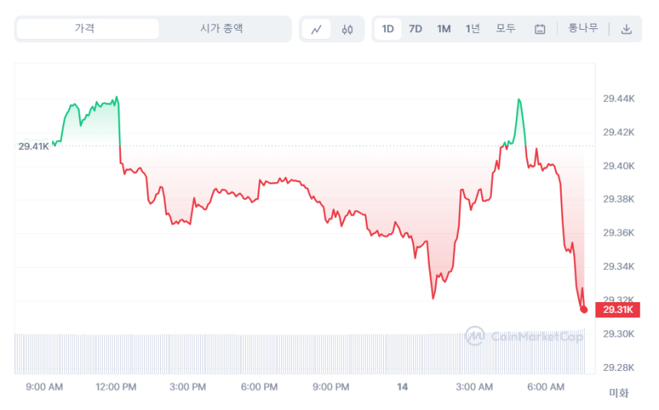The height and width of the screenshot is (410, 659).
Task: Click the 29.41K opening price label
Action: pyautogui.click(x=34, y=146)
